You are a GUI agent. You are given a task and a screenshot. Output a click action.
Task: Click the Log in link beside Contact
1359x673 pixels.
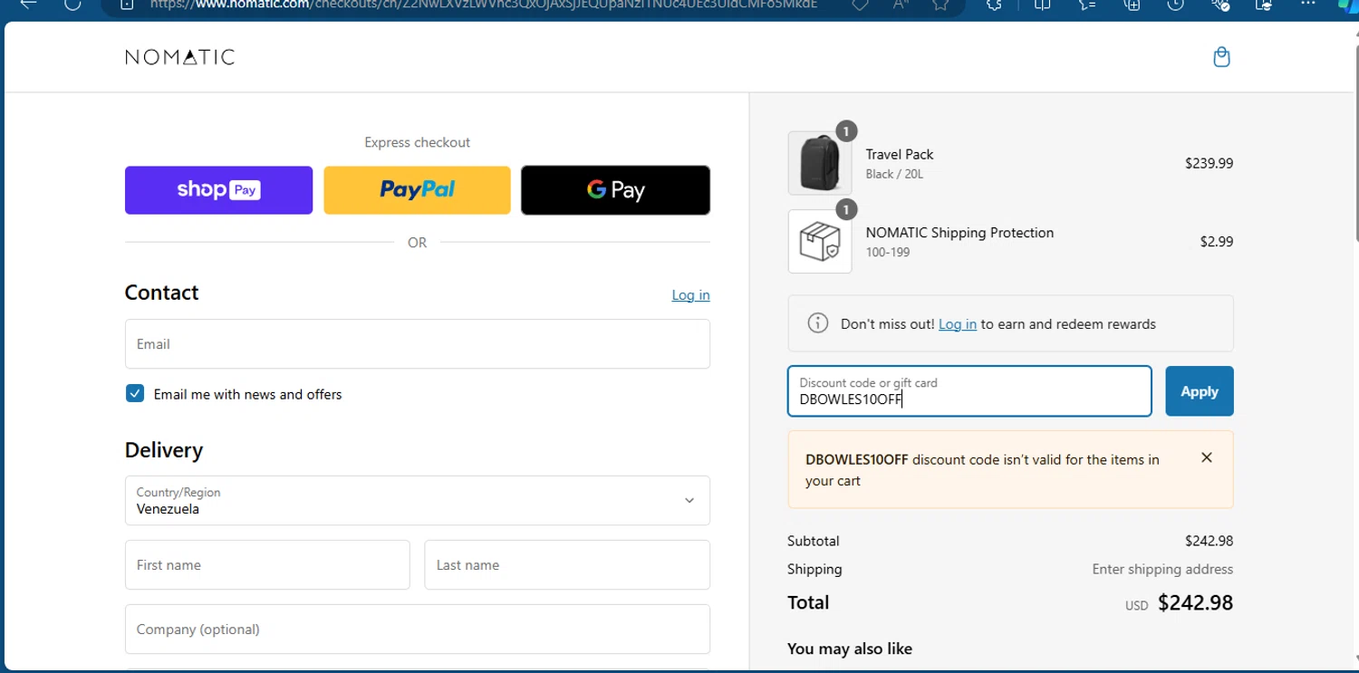click(690, 295)
